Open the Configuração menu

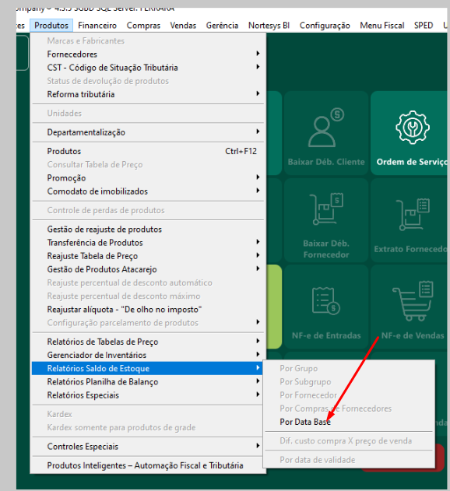pyautogui.click(x=325, y=26)
